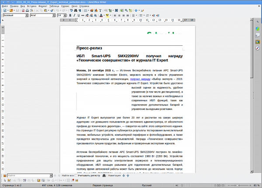Jump to next element blue down arrow
The image size is (262, 188).
coord(124,175)
